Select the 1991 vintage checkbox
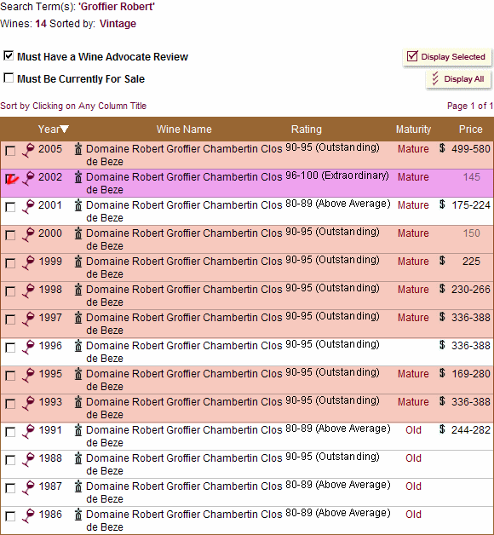This screenshot has height=535, width=494. (x=10, y=432)
